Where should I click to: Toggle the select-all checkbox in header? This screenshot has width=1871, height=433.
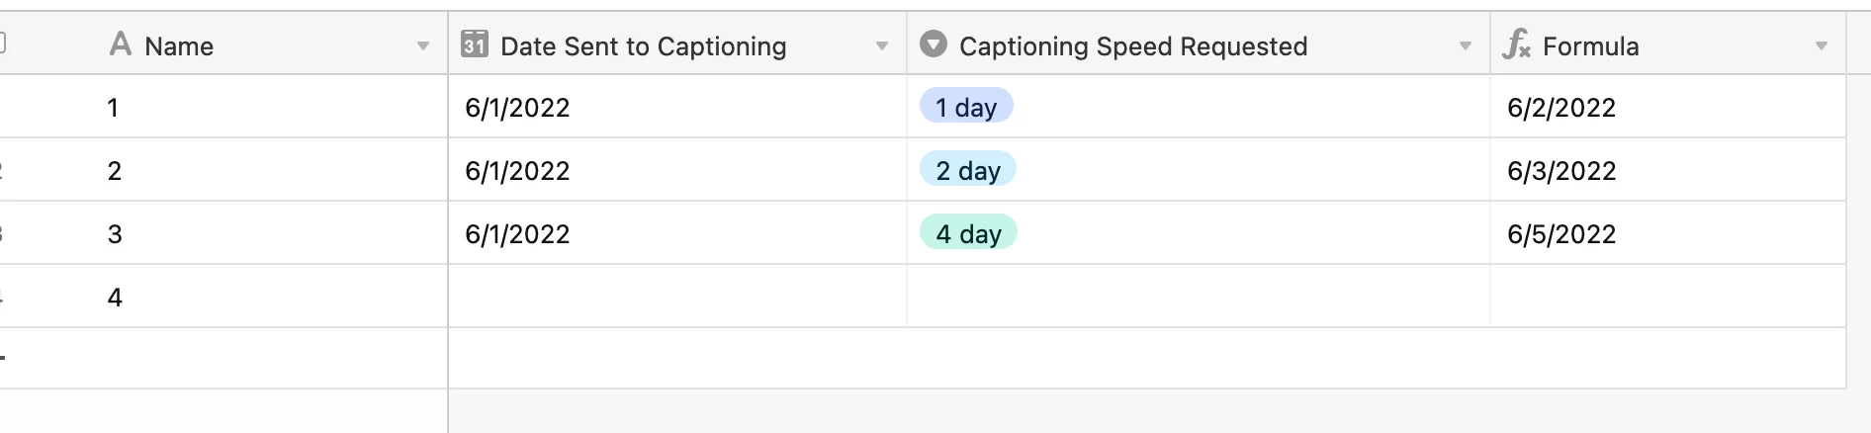tap(2, 43)
